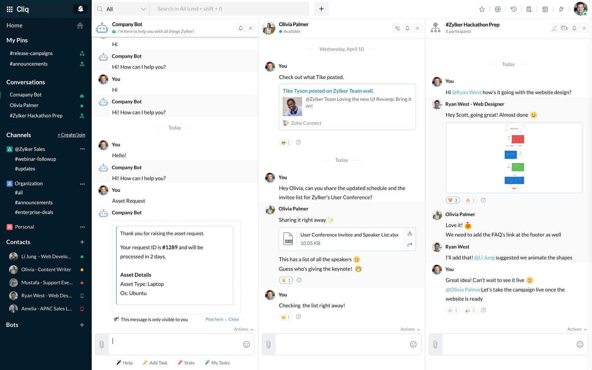Click the My Tasks bot command
The image size is (592, 370).
click(x=217, y=363)
